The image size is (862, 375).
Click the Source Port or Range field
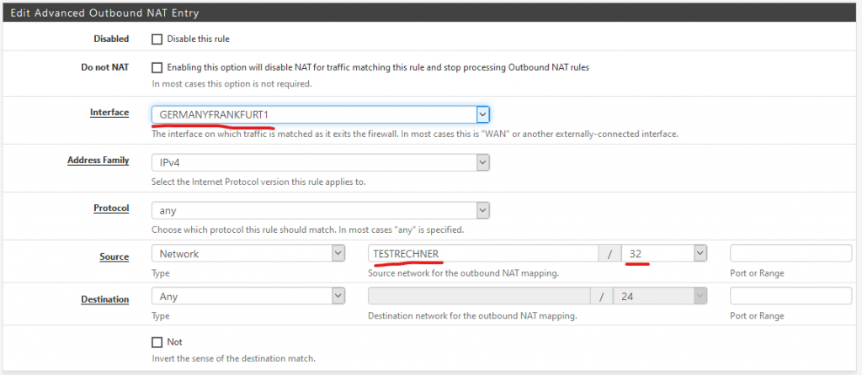pyautogui.click(x=790, y=254)
